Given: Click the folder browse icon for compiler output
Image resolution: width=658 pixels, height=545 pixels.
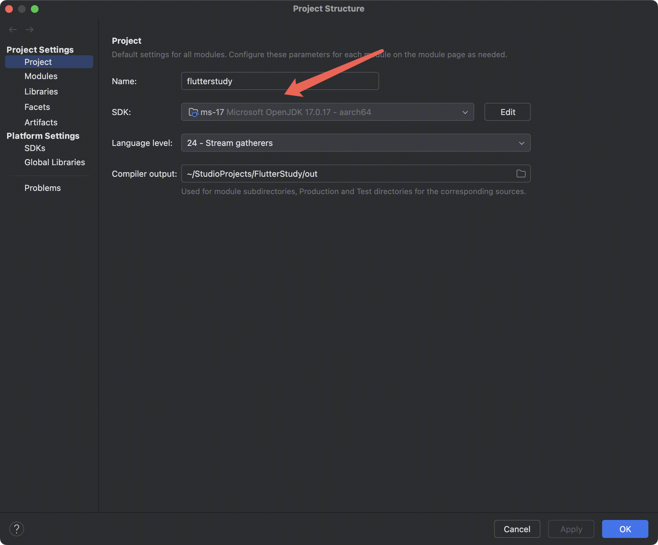Looking at the screenshot, I should pos(521,174).
